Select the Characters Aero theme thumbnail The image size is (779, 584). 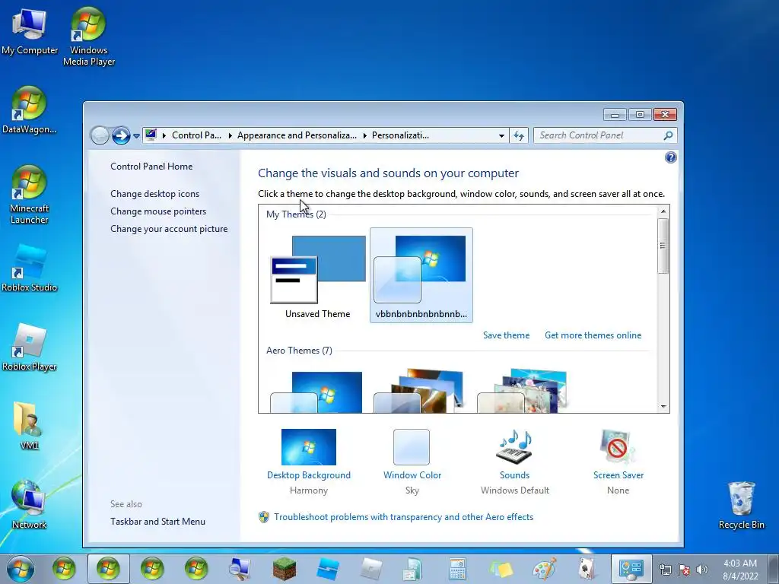[523, 391]
